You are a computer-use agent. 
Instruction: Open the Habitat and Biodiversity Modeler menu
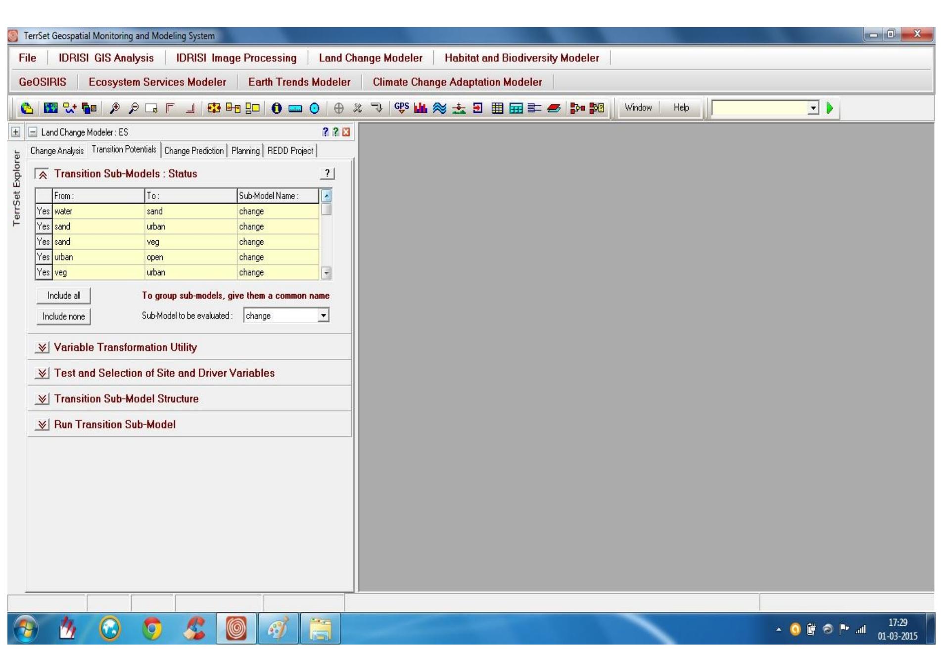pos(522,58)
